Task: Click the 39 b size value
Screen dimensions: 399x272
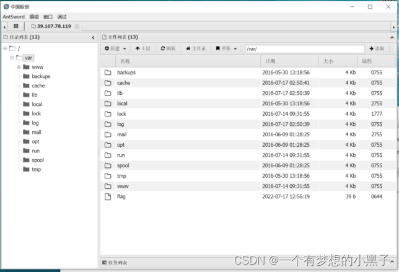Action: click(351, 196)
